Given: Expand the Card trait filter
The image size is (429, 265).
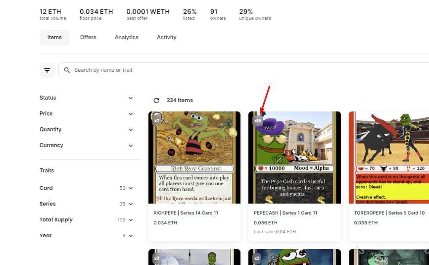Looking at the screenshot, I should coord(86,188).
